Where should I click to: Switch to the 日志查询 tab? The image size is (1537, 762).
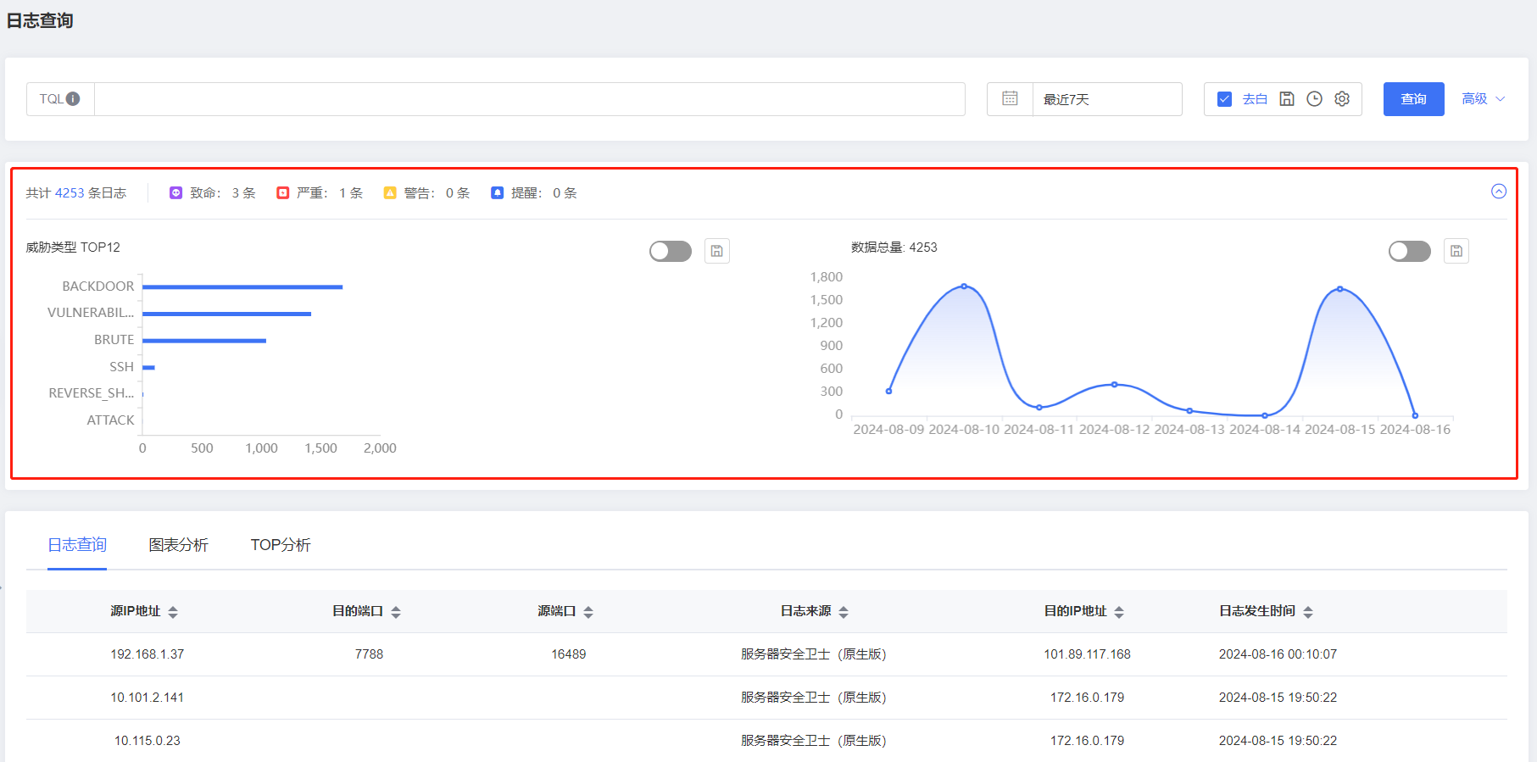tap(77, 545)
